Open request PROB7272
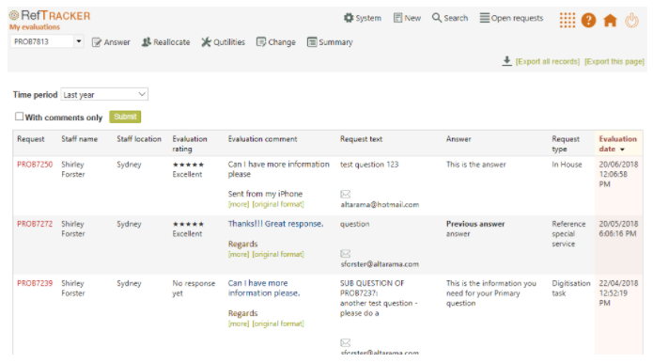This screenshot has height=363, width=653. pos(35,224)
